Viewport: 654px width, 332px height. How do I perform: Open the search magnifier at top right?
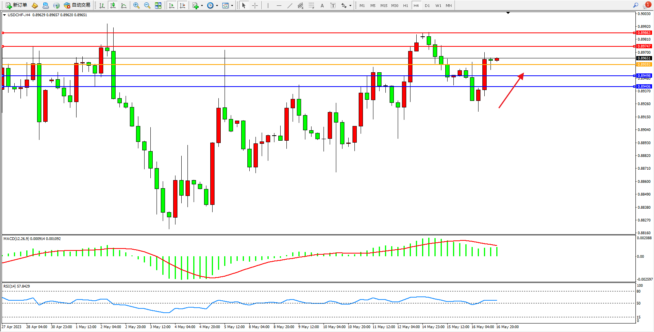tap(635, 5)
